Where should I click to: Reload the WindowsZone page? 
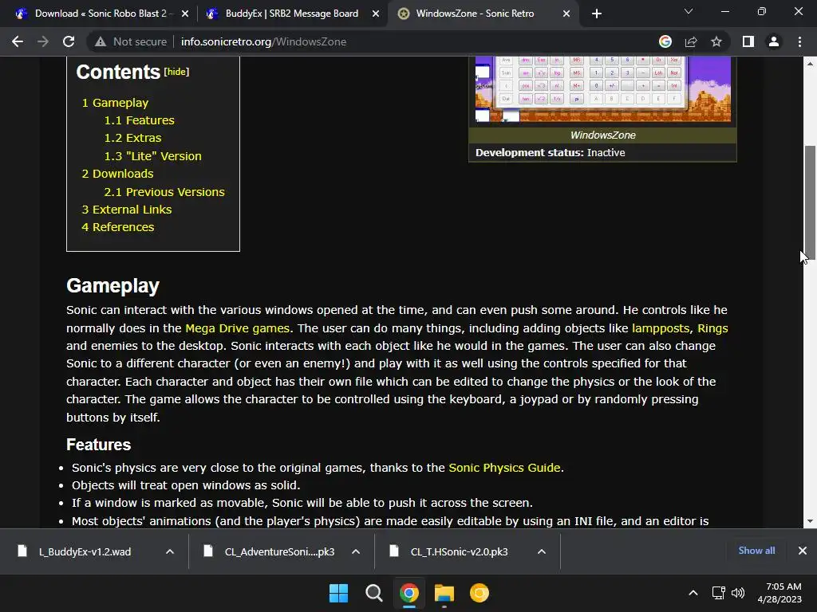coord(69,41)
